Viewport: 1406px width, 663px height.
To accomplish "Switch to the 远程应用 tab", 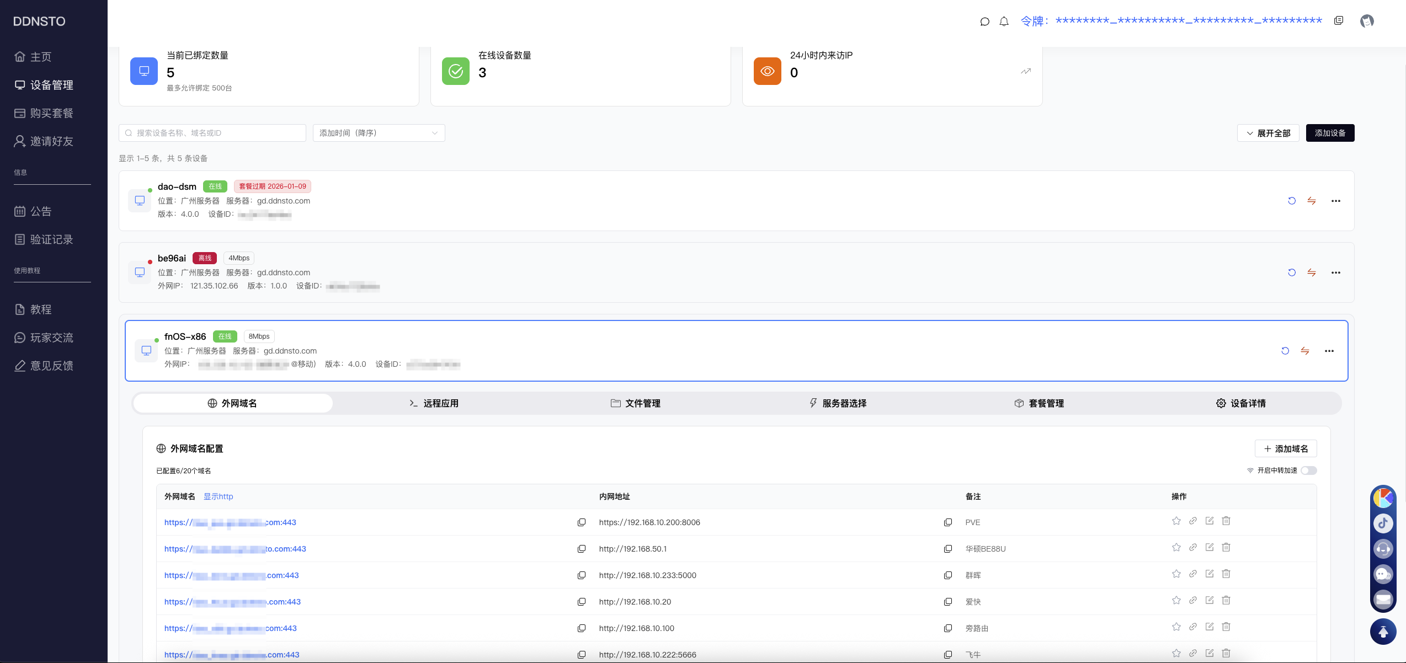I will (x=434, y=403).
